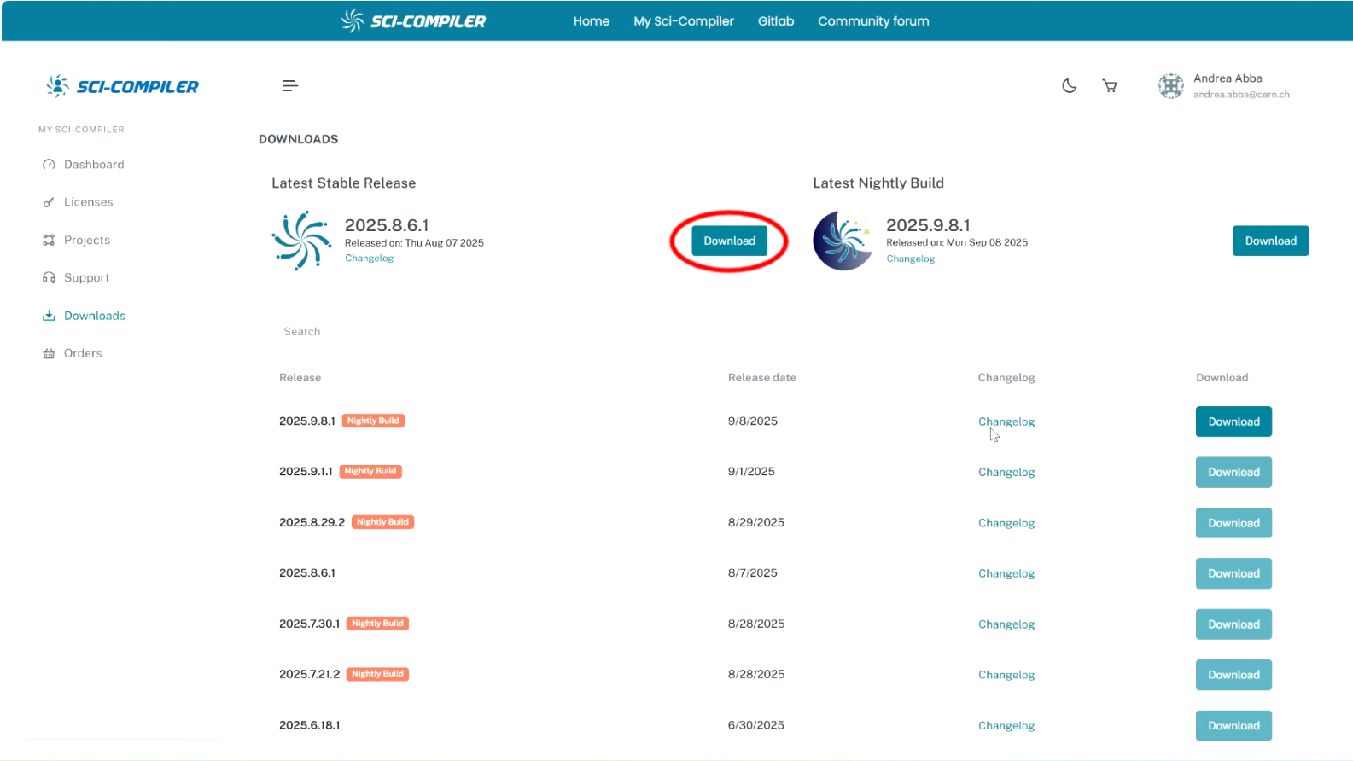Toggle the hamburger sidebar menu icon

[x=290, y=85]
